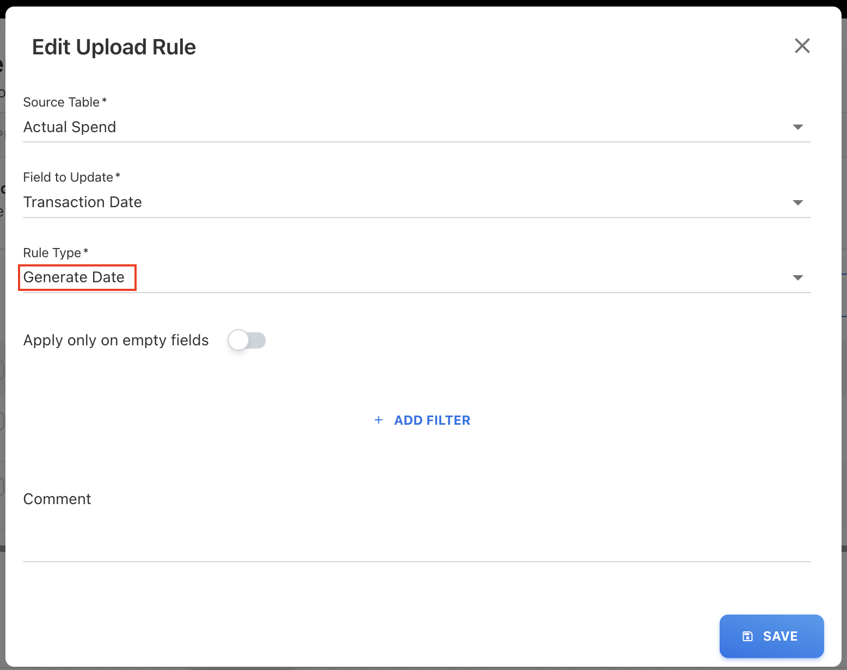Open the Field to Update dropdown arrow
This screenshot has height=670, width=847.
(797, 203)
